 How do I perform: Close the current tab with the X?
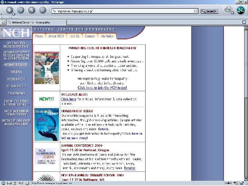(x=244, y=22)
